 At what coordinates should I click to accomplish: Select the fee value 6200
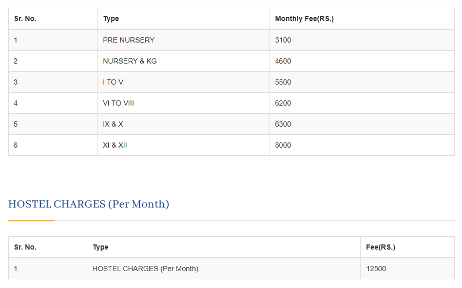[283, 103]
